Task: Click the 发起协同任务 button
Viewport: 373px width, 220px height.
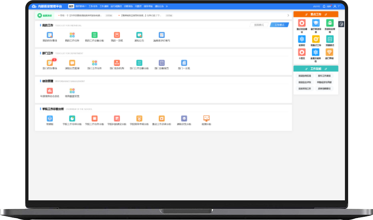Action: pyautogui.click(x=304, y=75)
